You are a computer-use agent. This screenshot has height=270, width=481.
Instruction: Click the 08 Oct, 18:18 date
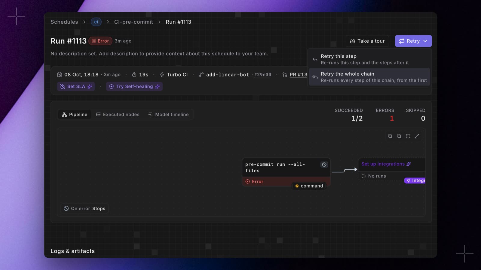(x=81, y=75)
